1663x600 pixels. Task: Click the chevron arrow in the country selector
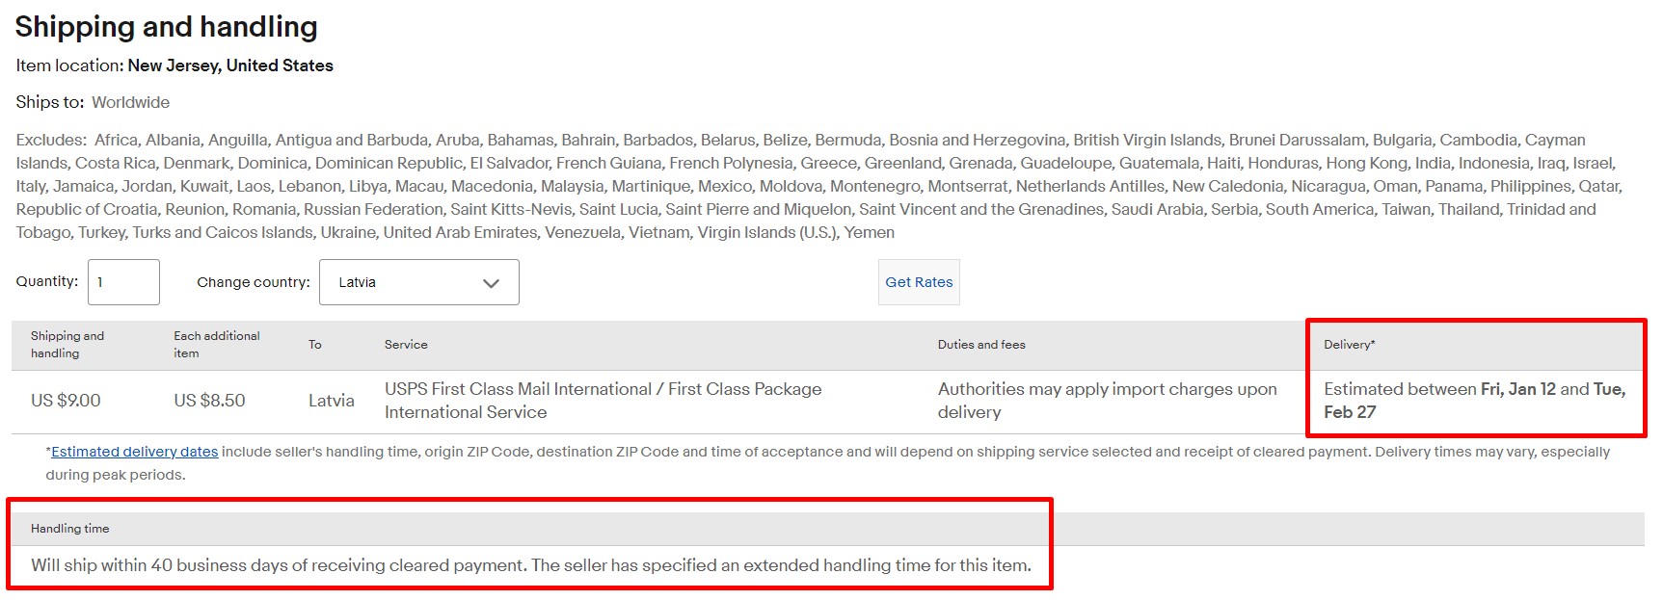point(491,283)
